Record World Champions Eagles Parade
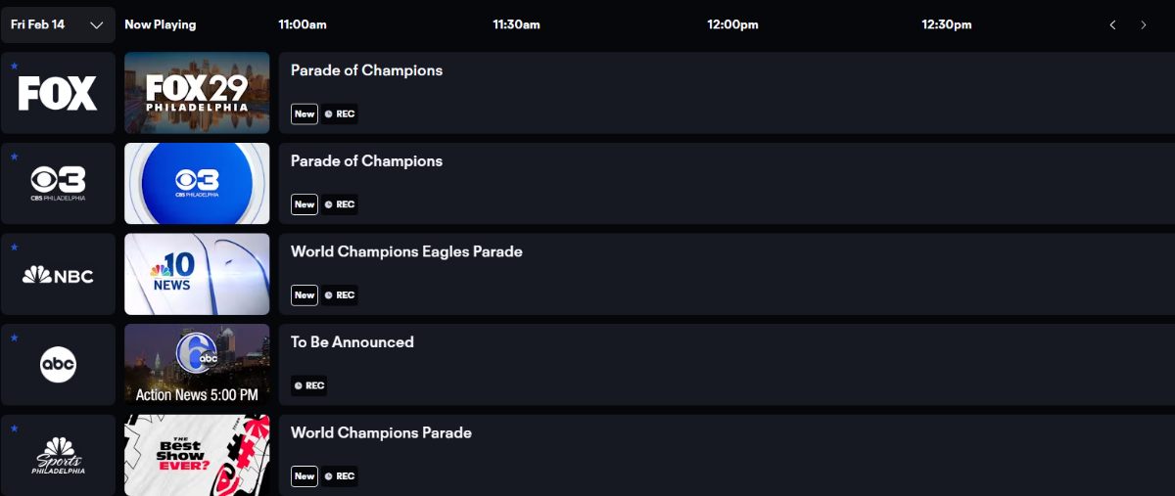Screen dimensions: 1175x496 point(340,294)
